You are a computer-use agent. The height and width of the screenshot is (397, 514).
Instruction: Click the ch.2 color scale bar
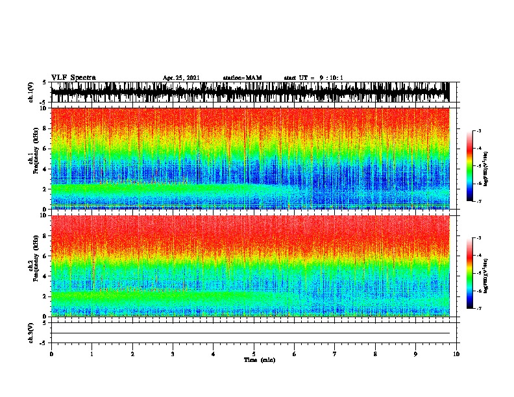tap(469, 273)
